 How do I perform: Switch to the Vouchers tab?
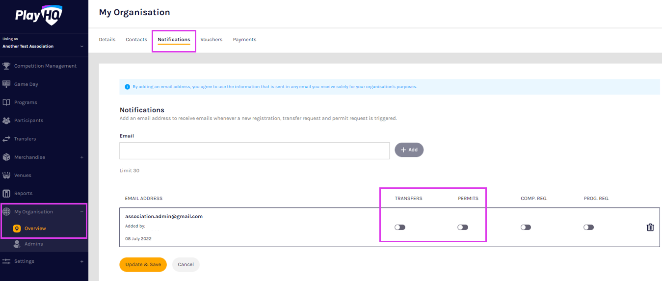[212, 40]
